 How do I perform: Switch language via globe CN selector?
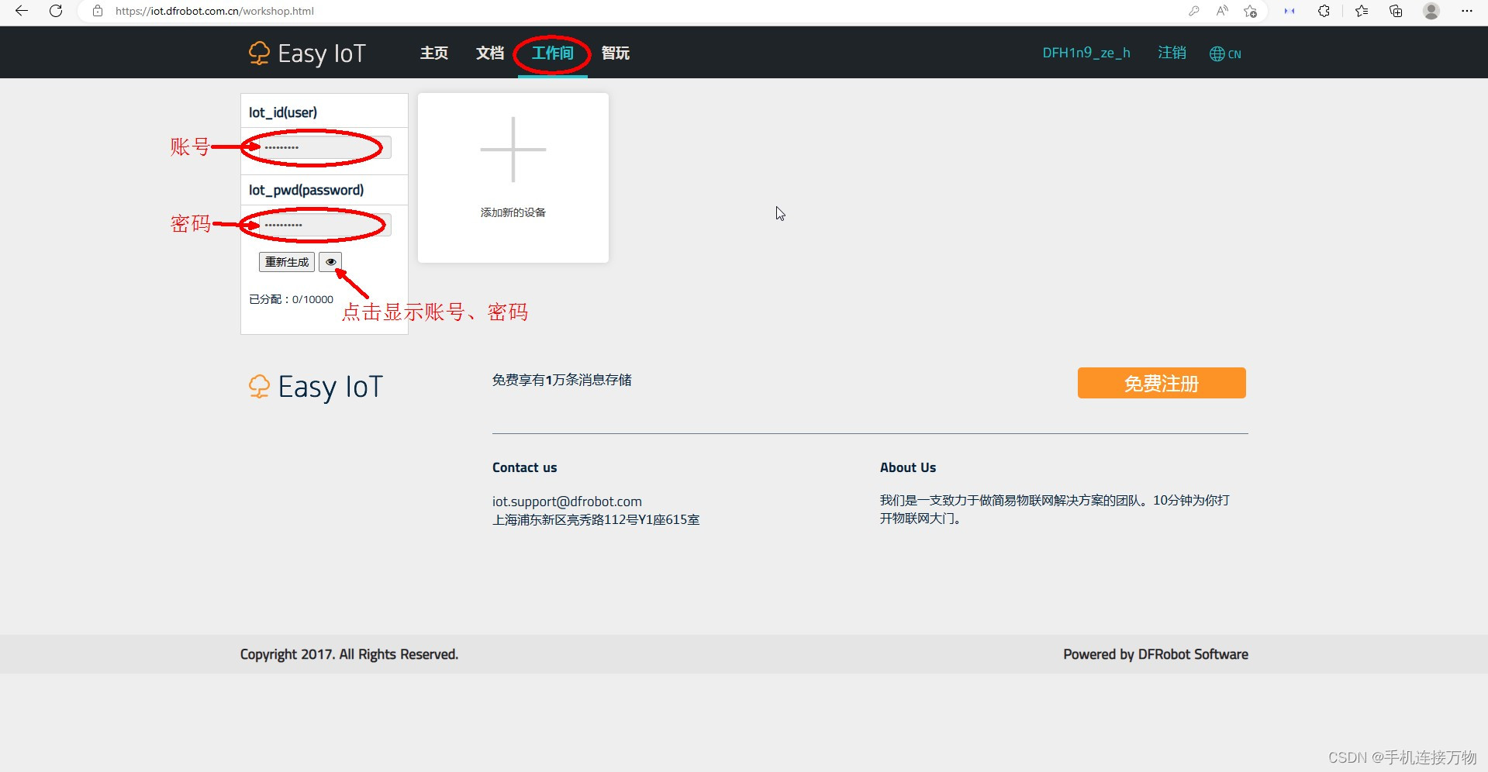(1225, 53)
